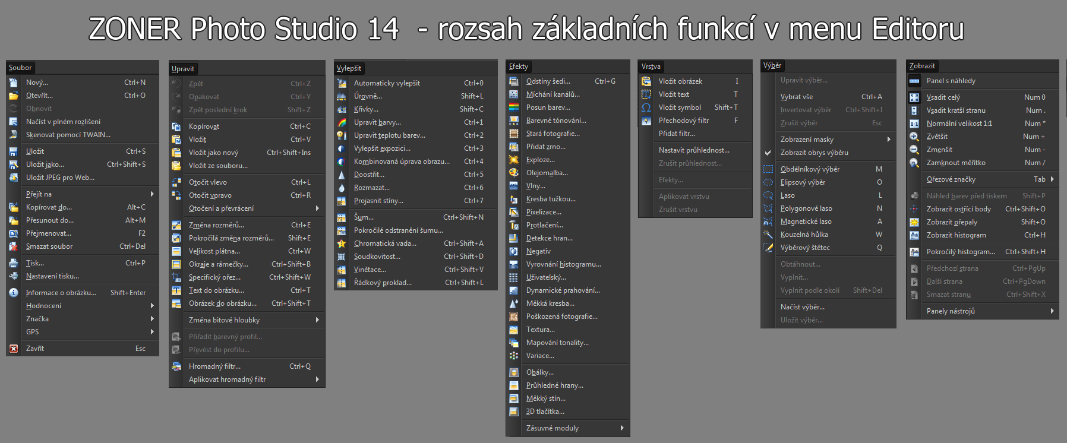
Task: Click the Vsadit celý fit icon
Action: point(914,97)
